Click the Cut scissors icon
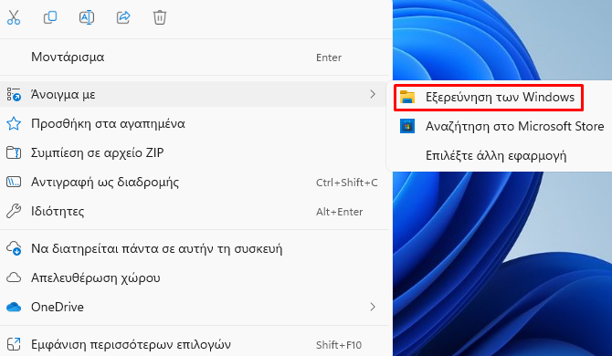This screenshot has width=612, height=356. click(14, 17)
